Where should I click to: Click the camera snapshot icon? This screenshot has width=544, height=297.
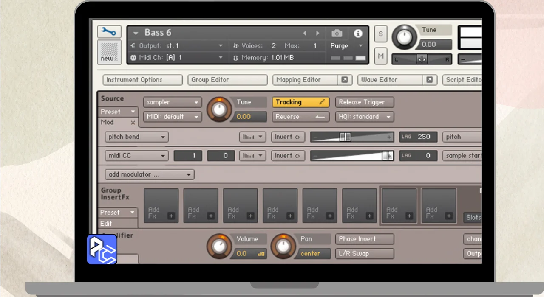[337, 33]
